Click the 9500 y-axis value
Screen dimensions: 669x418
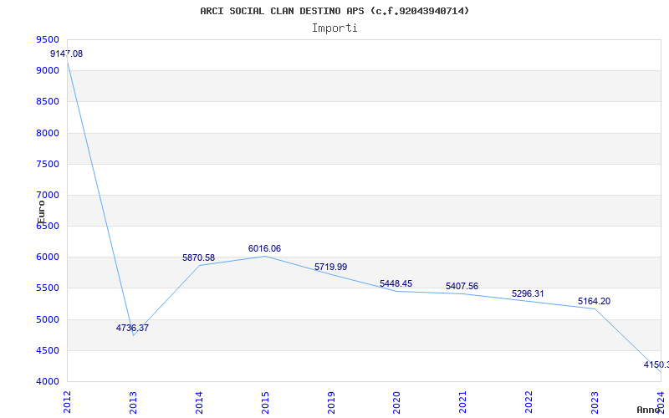point(48,39)
